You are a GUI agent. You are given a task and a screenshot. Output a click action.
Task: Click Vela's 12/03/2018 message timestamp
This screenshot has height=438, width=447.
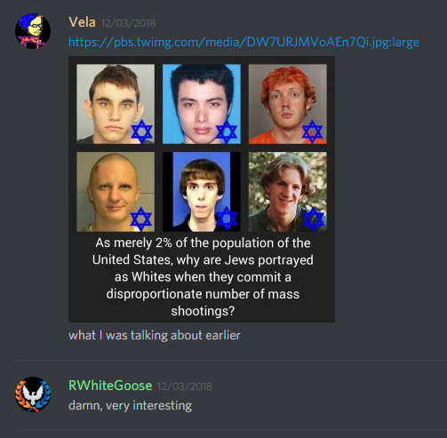click(x=128, y=23)
